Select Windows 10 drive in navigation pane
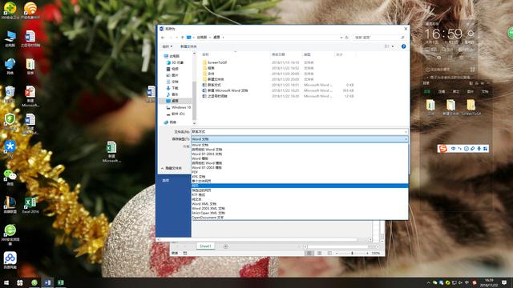Viewport: 513px width, 288px height. click(178, 107)
